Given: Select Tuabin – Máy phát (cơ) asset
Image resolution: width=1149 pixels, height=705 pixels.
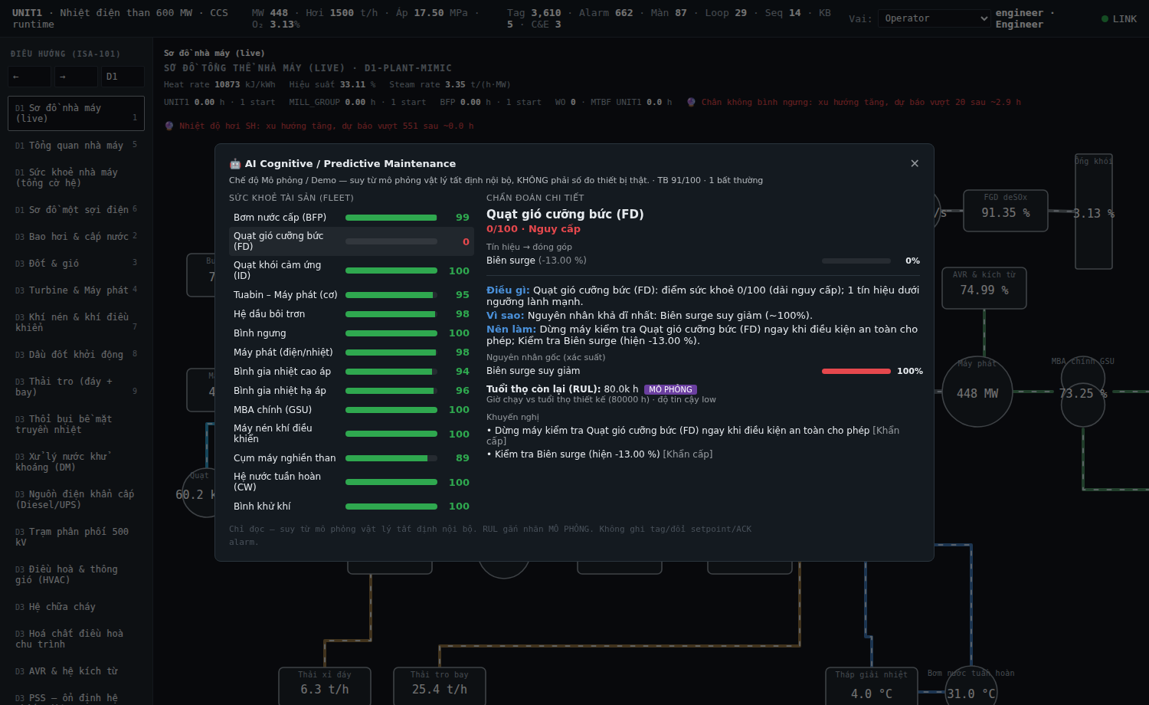Looking at the screenshot, I should pos(352,295).
